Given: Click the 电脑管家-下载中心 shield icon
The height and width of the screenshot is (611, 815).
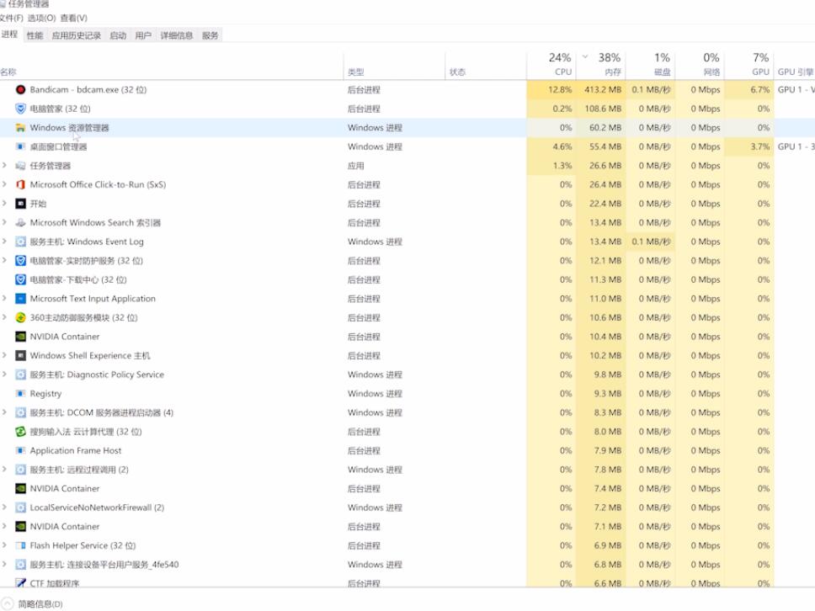Looking at the screenshot, I should click(20, 279).
